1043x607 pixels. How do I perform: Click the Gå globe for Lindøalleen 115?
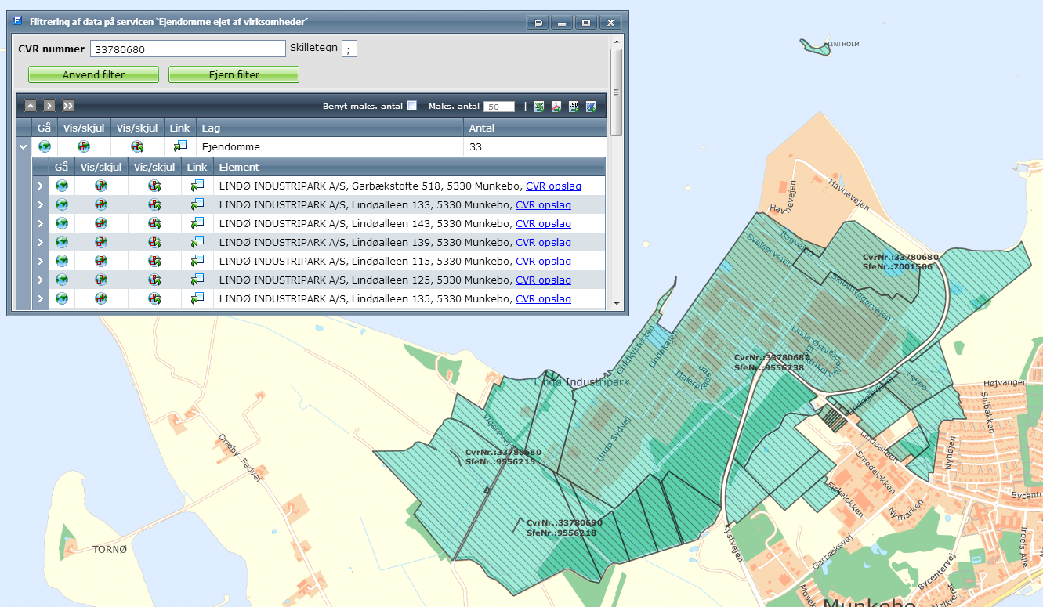pyautogui.click(x=62, y=261)
